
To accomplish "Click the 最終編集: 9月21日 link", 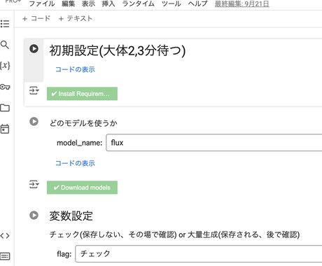I will click(241, 4).
